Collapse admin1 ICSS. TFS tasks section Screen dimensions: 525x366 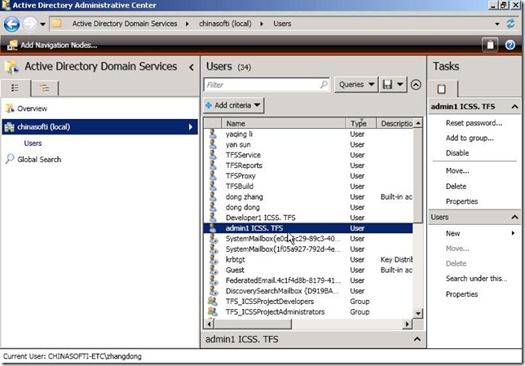tap(515, 107)
